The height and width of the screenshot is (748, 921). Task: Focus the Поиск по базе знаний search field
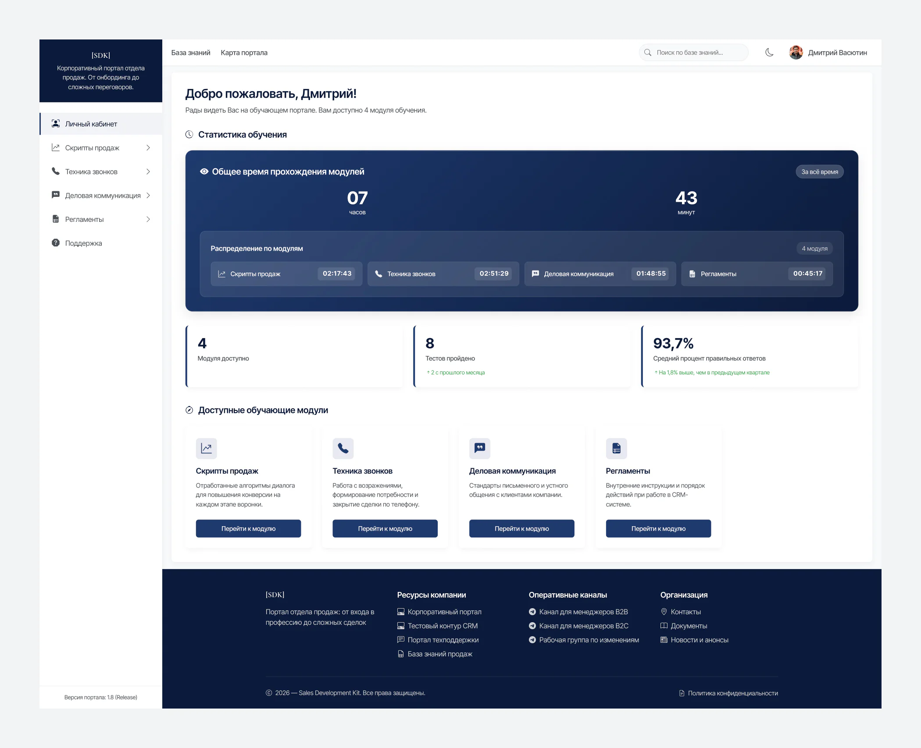(x=693, y=53)
